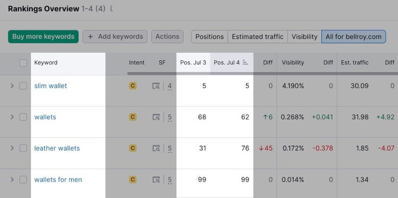This screenshot has height=198, width=398.
Task: Click the commercial intent badge for wallets row
Action: pyautogui.click(x=133, y=117)
